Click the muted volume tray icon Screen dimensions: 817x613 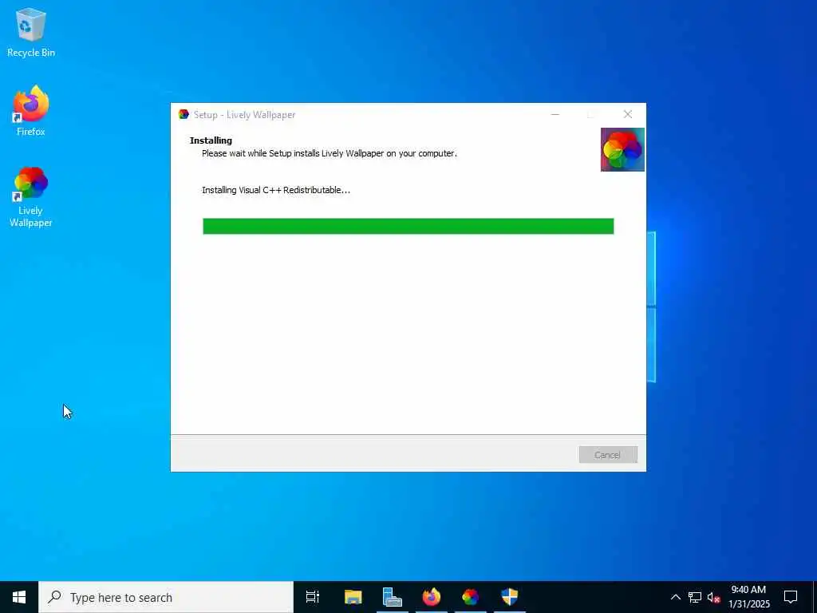coord(714,597)
